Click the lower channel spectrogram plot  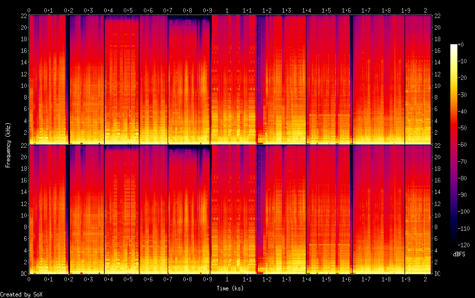coord(230,210)
